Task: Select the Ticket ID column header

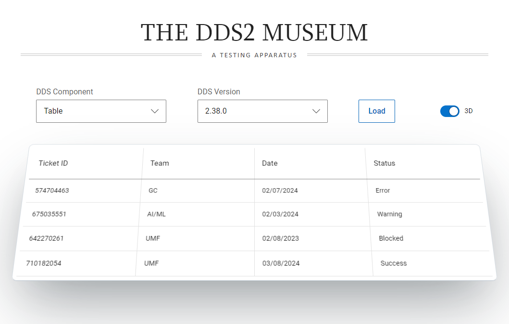Action: point(53,163)
